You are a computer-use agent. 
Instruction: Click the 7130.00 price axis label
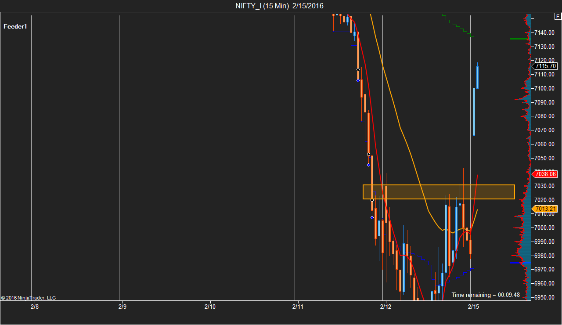pos(544,47)
